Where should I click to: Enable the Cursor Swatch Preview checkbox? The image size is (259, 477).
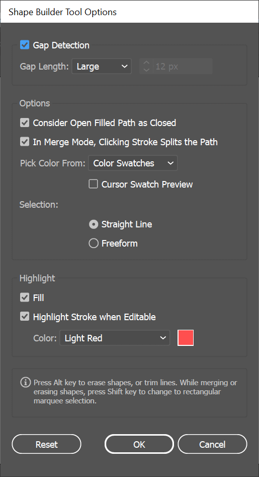click(93, 184)
